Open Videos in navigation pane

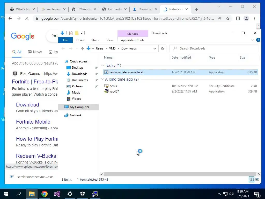[76, 99]
